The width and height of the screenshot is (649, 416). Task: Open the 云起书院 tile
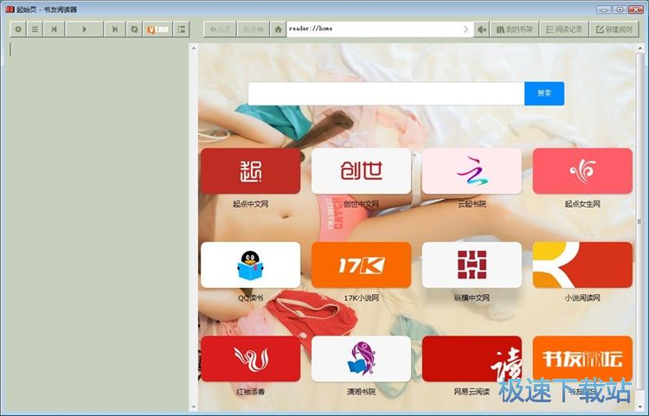click(x=472, y=170)
